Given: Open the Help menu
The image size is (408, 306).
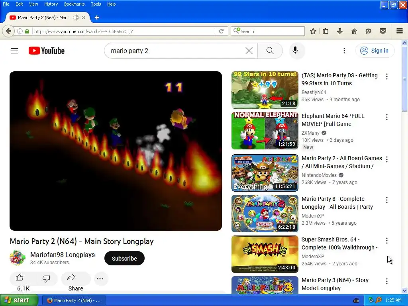Looking at the screenshot, I should pos(112,4).
